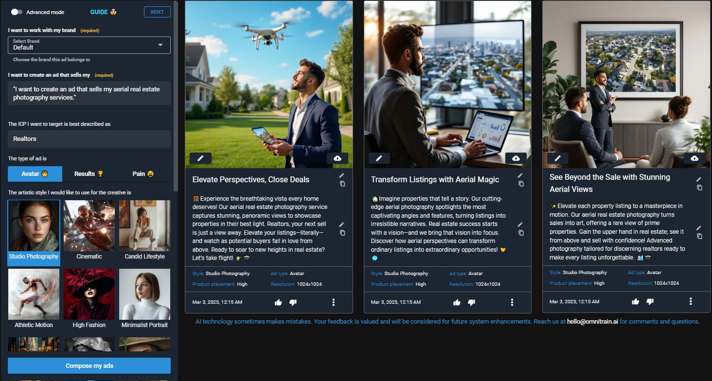Focus the ICP target field containing Realtors
This screenshot has width=712, height=381.
(89, 139)
